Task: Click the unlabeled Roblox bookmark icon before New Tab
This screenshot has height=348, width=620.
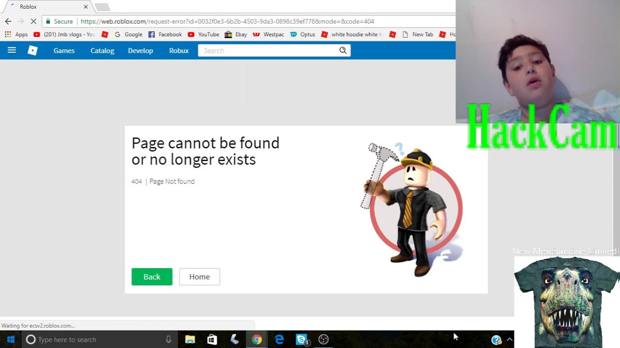Action: coord(392,34)
